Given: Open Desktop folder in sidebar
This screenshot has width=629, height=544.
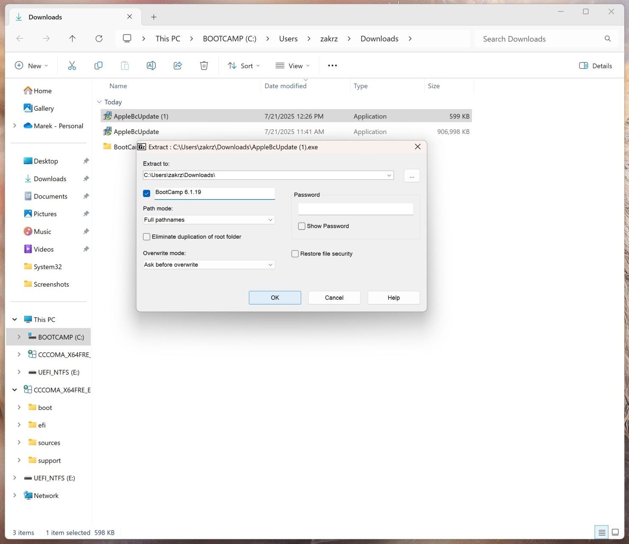Looking at the screenshot, I should pyautogui.click(x=41, y=161).
